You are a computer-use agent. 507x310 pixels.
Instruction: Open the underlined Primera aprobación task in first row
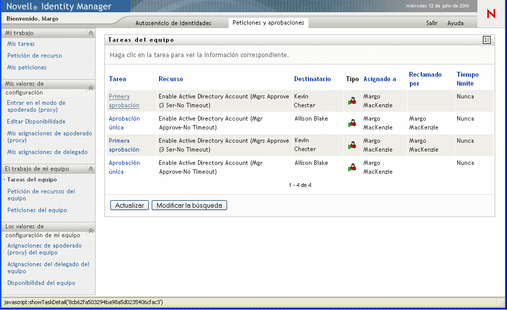(124, 101)
